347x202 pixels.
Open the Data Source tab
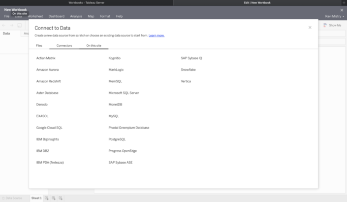12,198
